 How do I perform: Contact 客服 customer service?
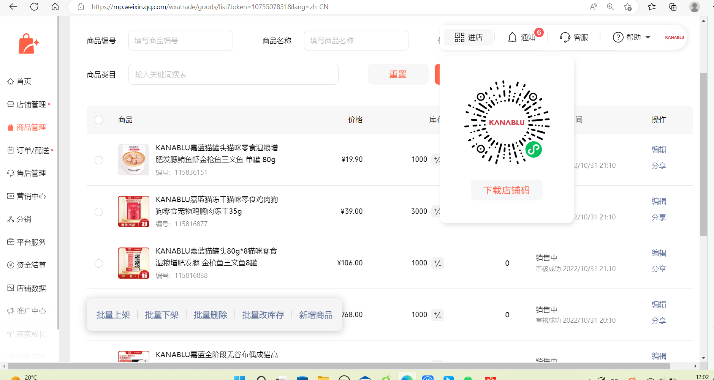pyautogui.click(x=574, y=37)
